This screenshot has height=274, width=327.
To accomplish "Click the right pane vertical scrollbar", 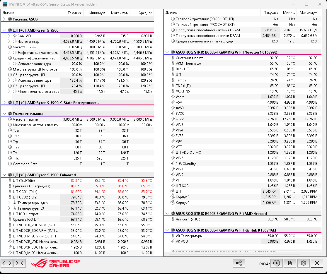I will tap(324, 77).
